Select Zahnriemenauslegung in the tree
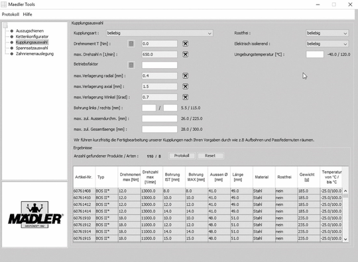Viewport: 358px width, 262px height. pos(34,54)
